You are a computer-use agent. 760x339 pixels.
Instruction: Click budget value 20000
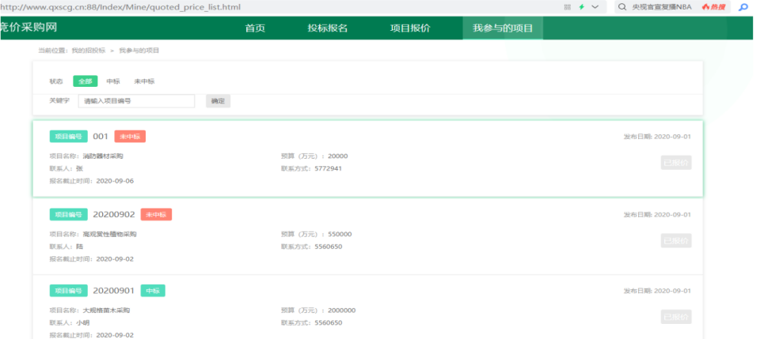pyautogui.click(x=338, y=156)
